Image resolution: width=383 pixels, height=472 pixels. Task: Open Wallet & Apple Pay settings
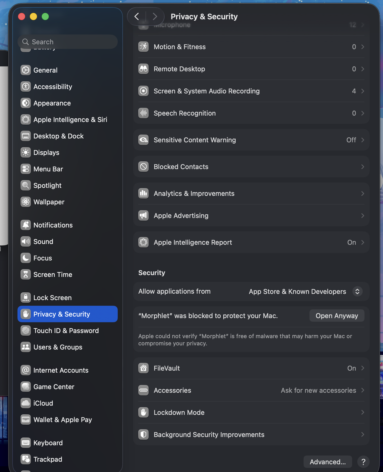[68, 419]
